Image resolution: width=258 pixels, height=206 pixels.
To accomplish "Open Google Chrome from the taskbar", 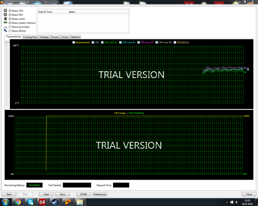I will click(18, 202).
